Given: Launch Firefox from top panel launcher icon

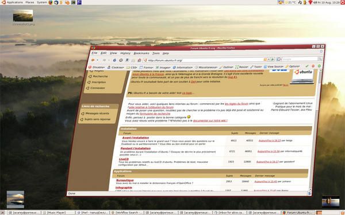Looking at the screenshot, I should (51, 2).
